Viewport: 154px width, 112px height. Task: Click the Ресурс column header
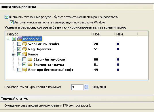(x=48, y=34)
